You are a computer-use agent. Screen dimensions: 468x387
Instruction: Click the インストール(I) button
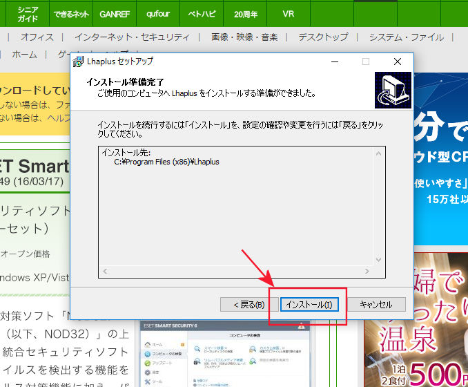309,305
